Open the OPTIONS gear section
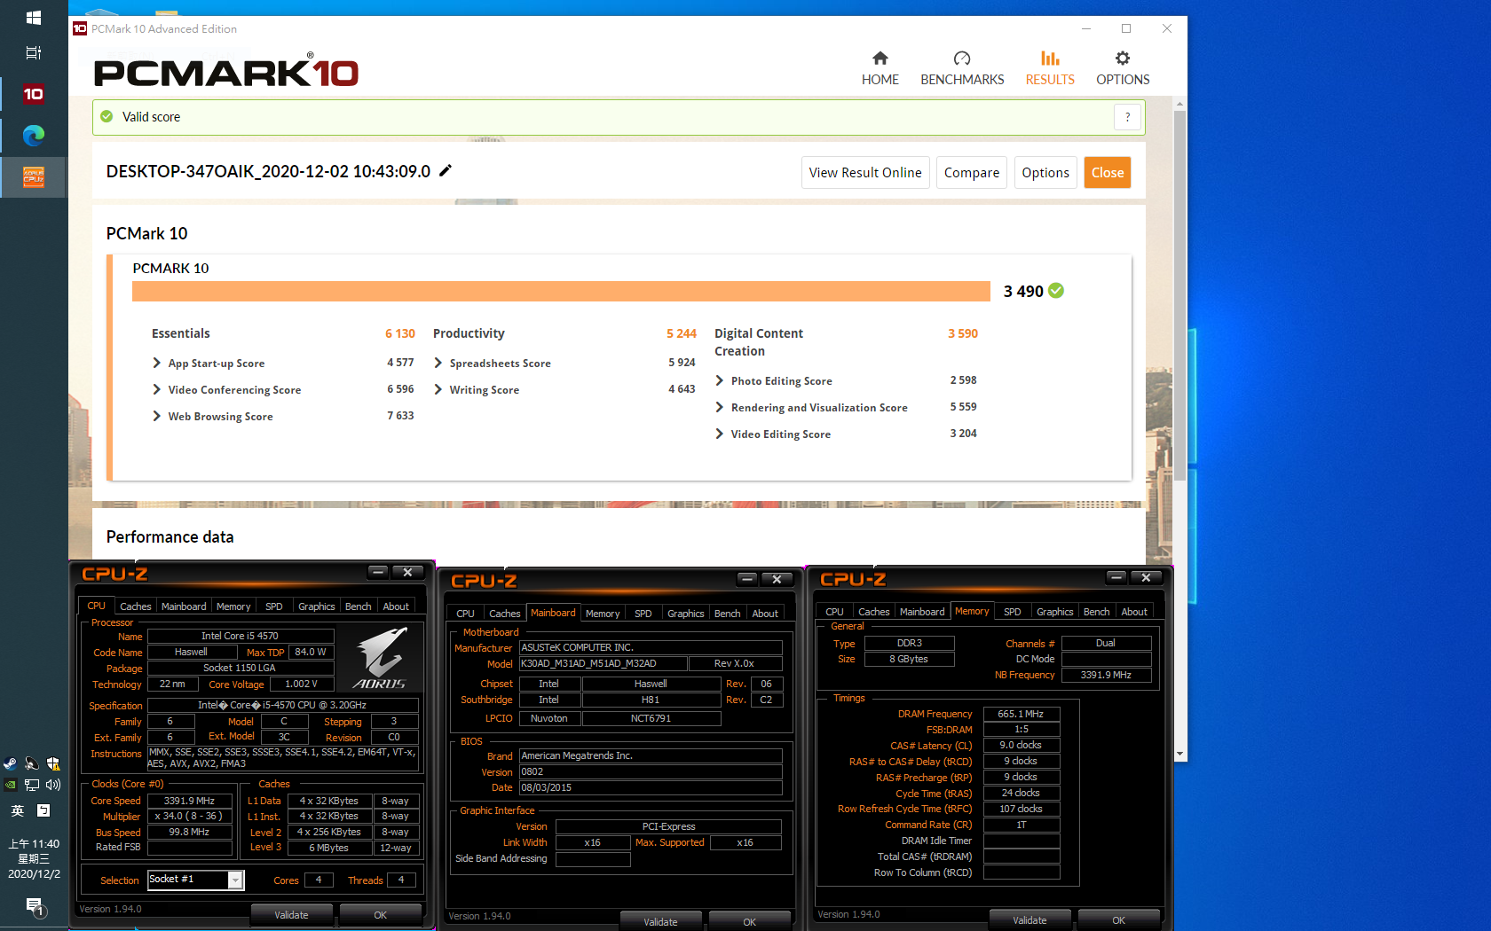 click(x=1123, y=68)
